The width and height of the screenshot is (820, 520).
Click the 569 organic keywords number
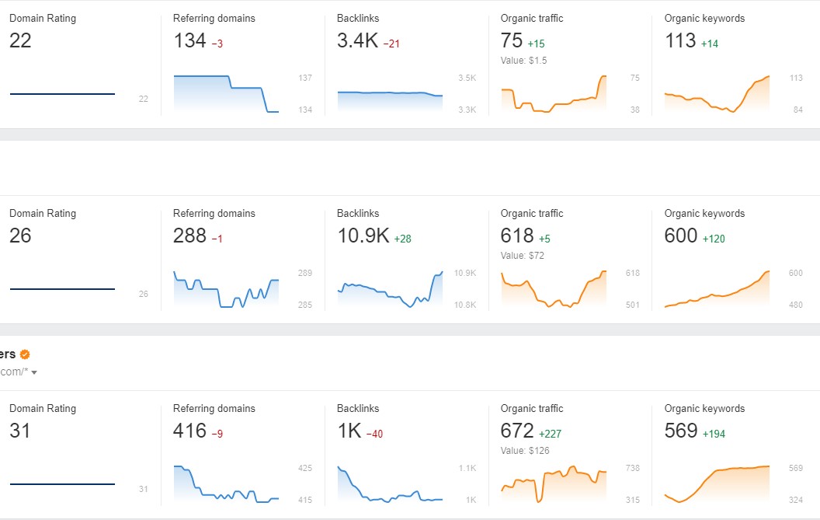click(681, 431)
